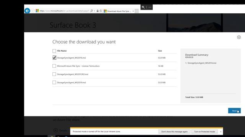Uncheck StorageSyncAgent_WS2016.msi checkbox

[54, 57]
